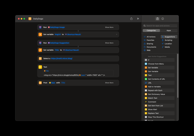Viewport: 194px width, 136px height.
Task: Show shortcut details info icon
Action: tap(163, 19)
